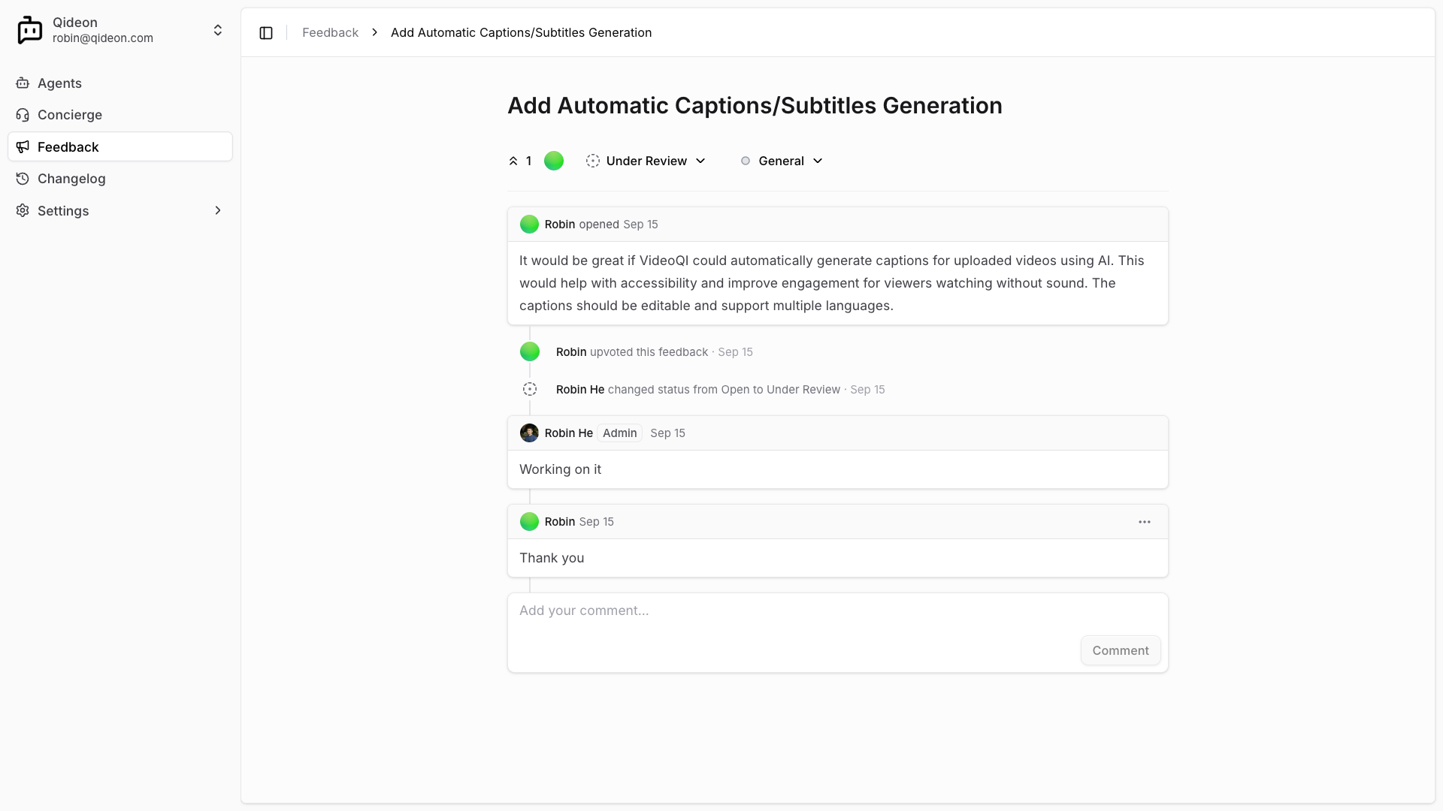The width and height of the screenshot is (1443, 811).
Task: Click the Changelog history icon
Action: (23, 179)
